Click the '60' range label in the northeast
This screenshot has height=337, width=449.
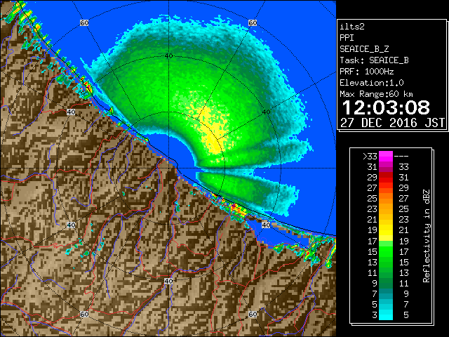pos(253,22)
